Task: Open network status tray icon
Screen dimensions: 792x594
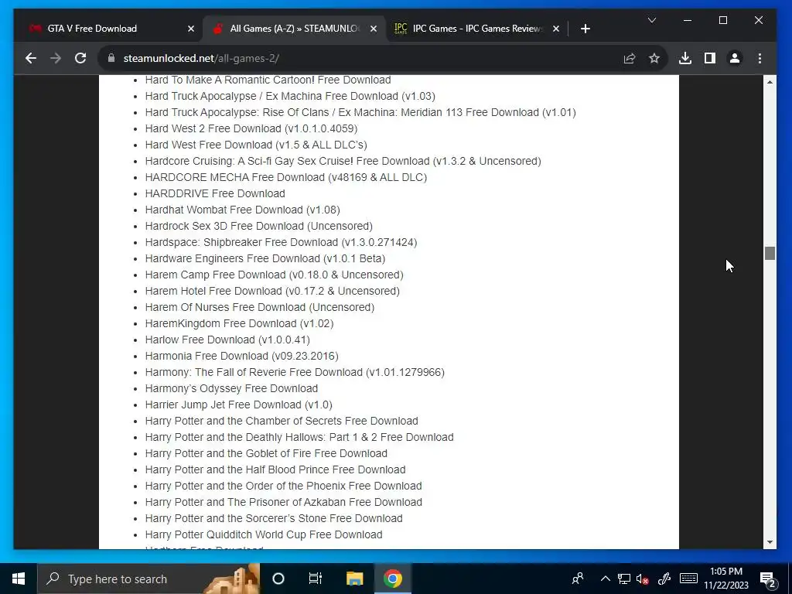Action: 624,579
